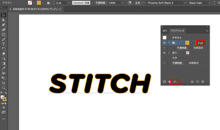Click stroke color swatch in Appearance panel
The width and height of the screenshot is (220, 130).
(187, 43)
